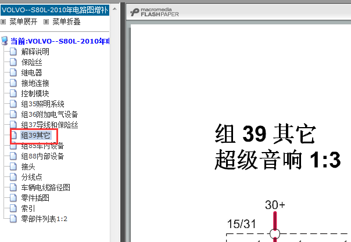
Task: Click the 15/31 label on wiring diagram
Action: point(242,223)
